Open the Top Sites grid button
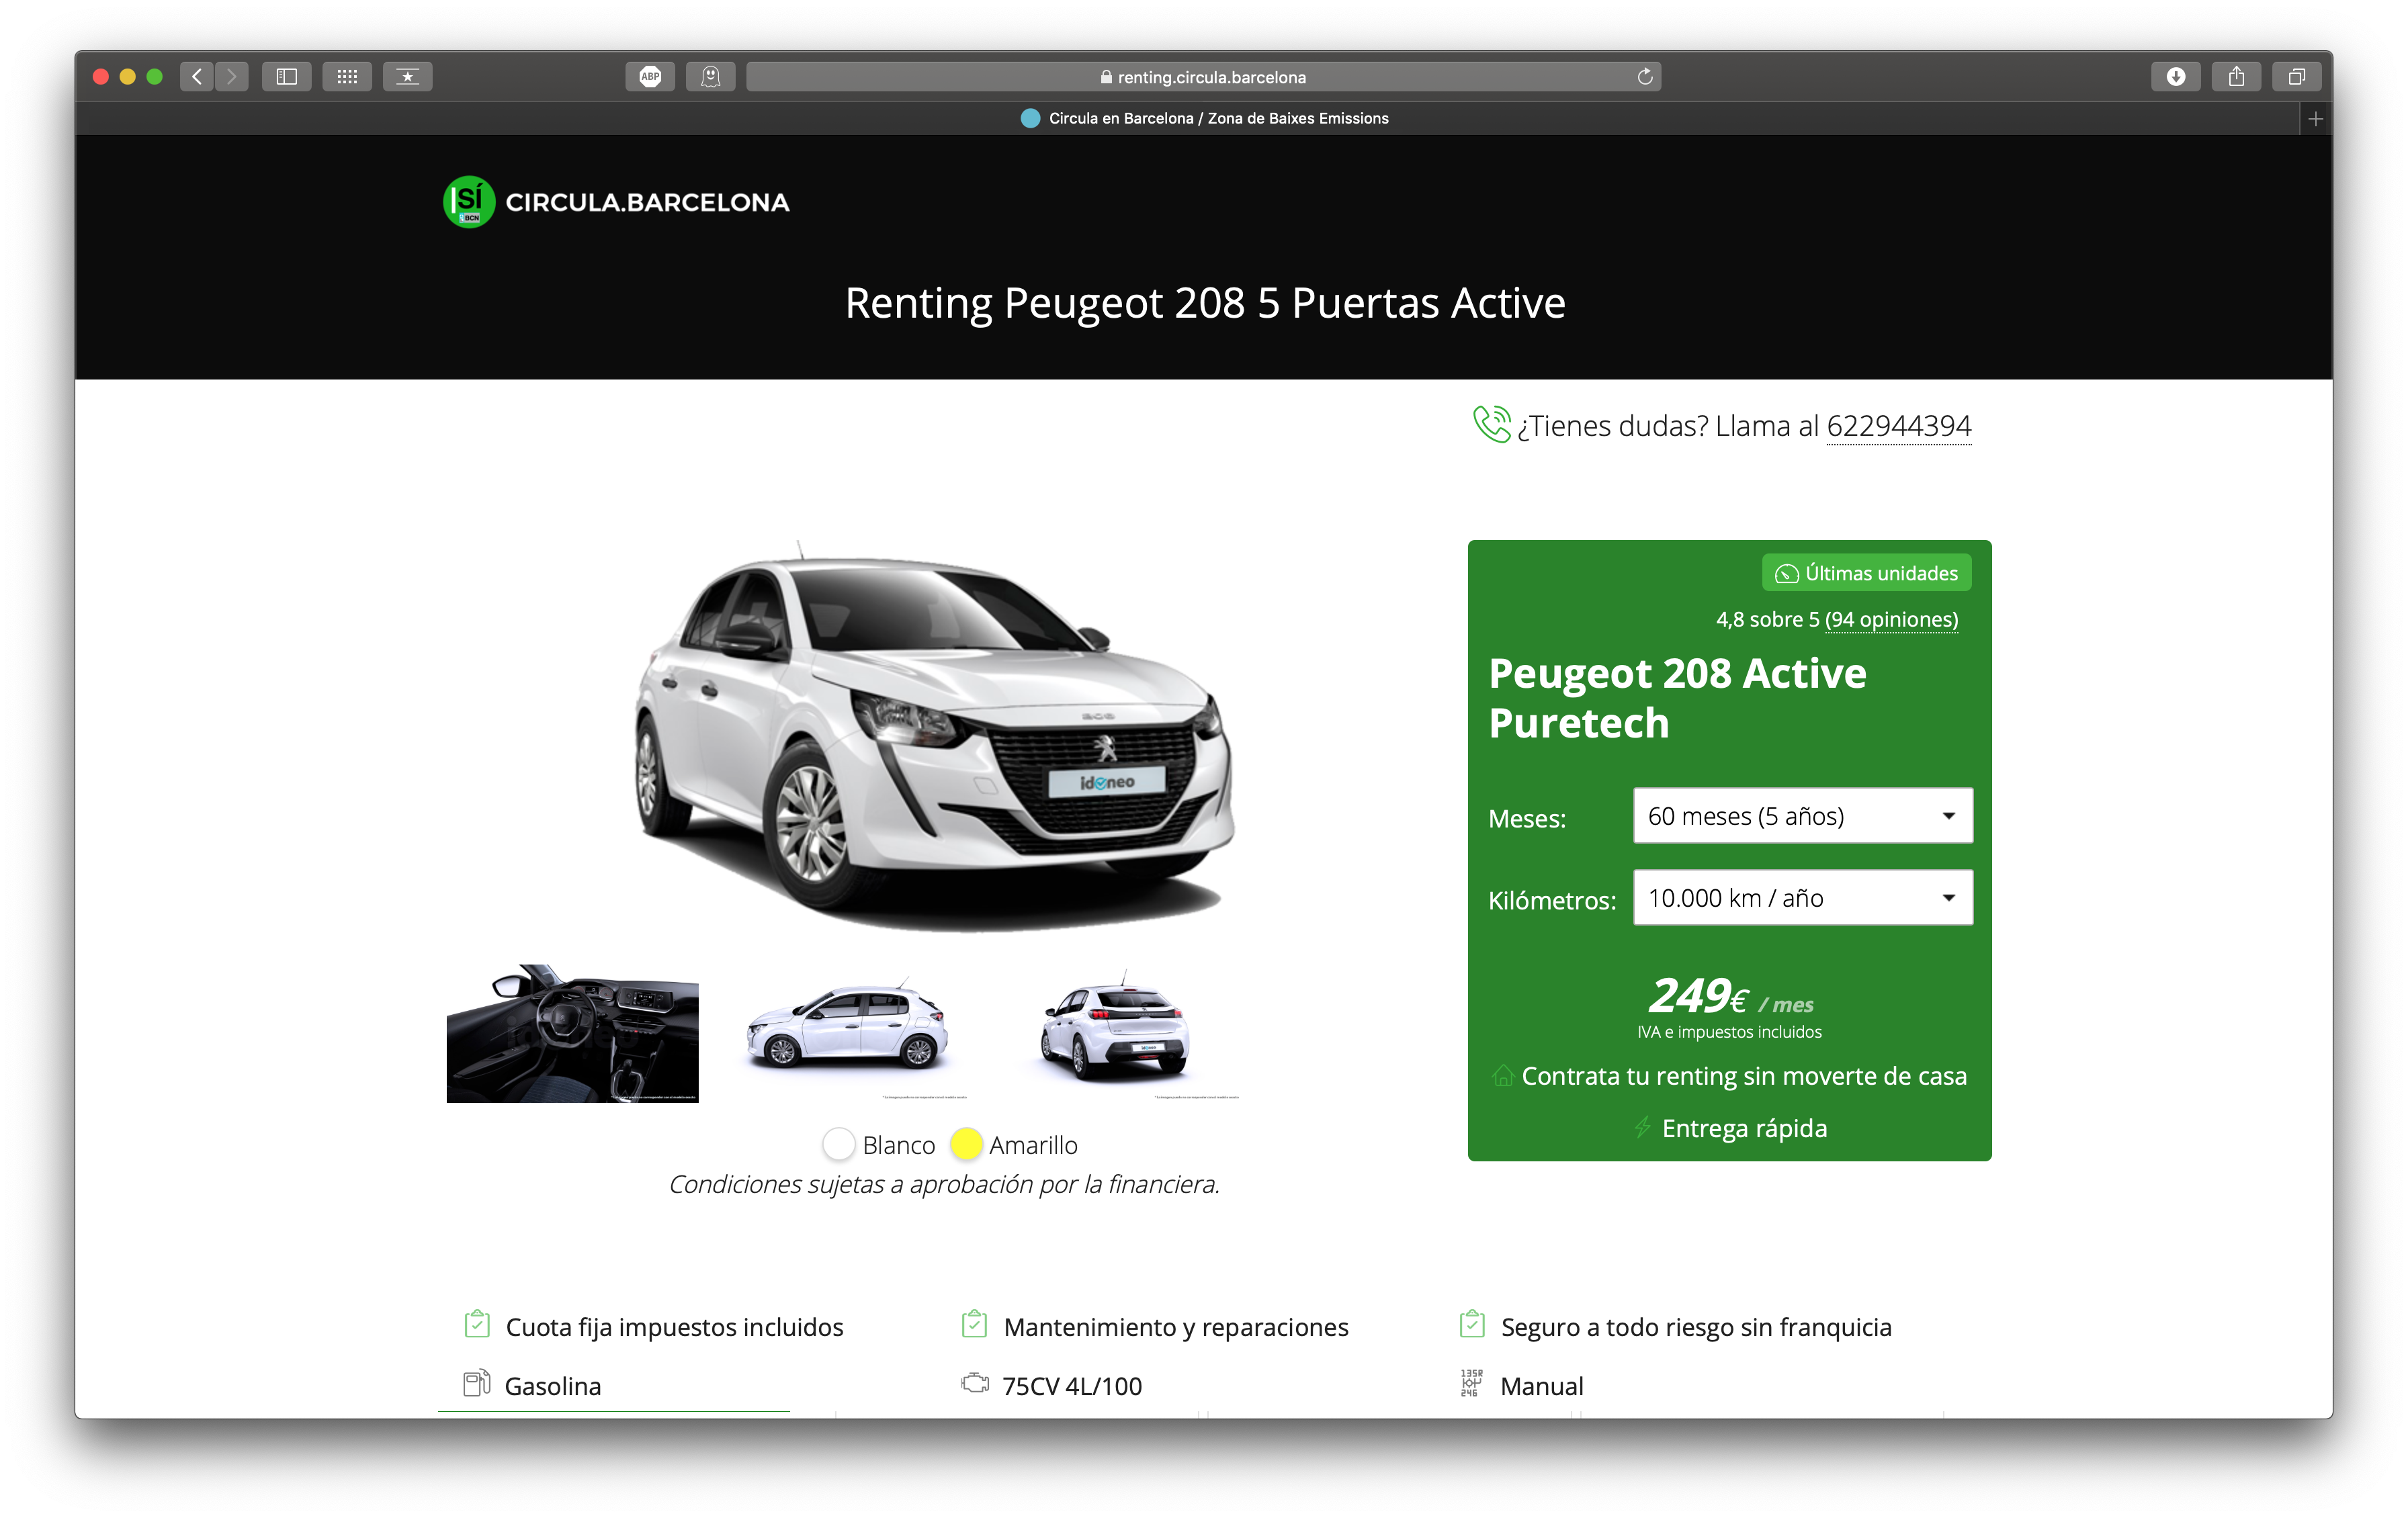Image resolution: width=2408 pixels, height=1518 pixels. [x=347, y=77]
